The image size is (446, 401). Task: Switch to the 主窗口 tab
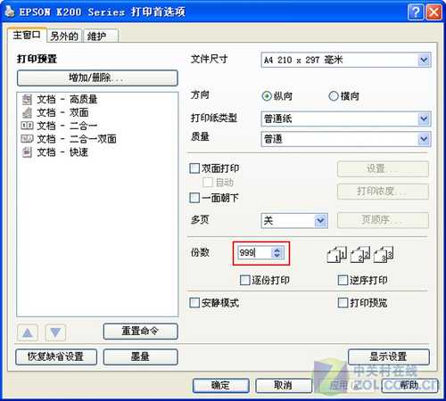(27, 35)
